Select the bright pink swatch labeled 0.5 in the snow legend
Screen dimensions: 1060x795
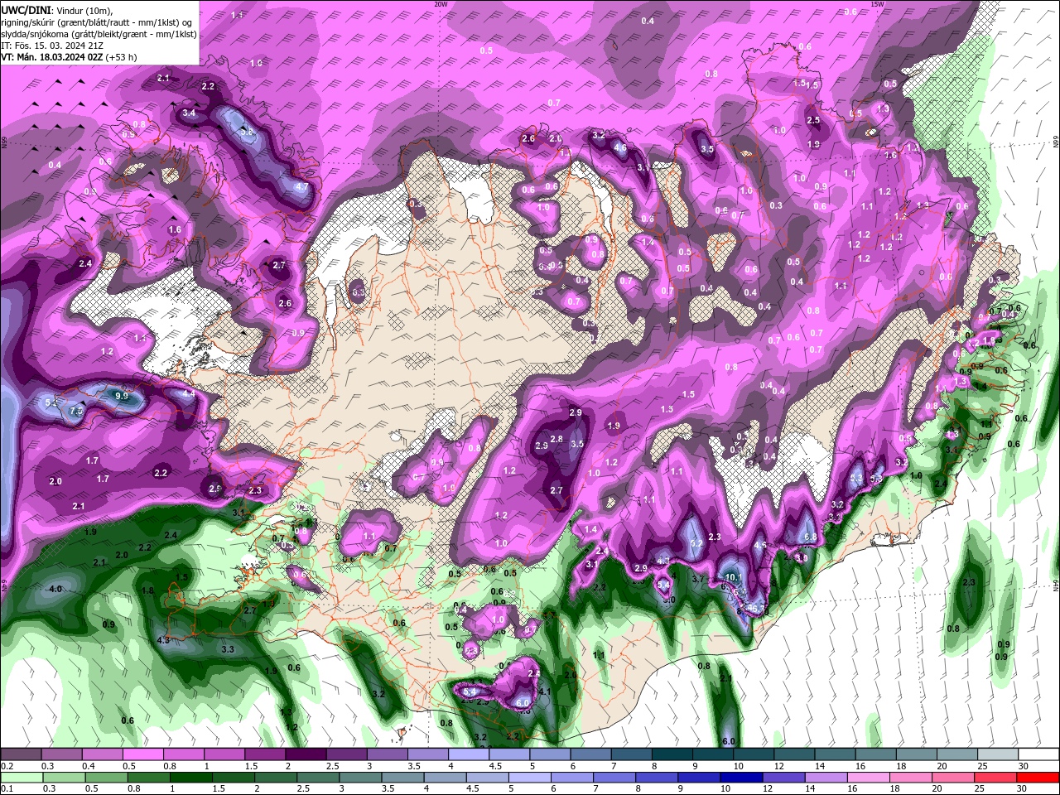point(142,754)
